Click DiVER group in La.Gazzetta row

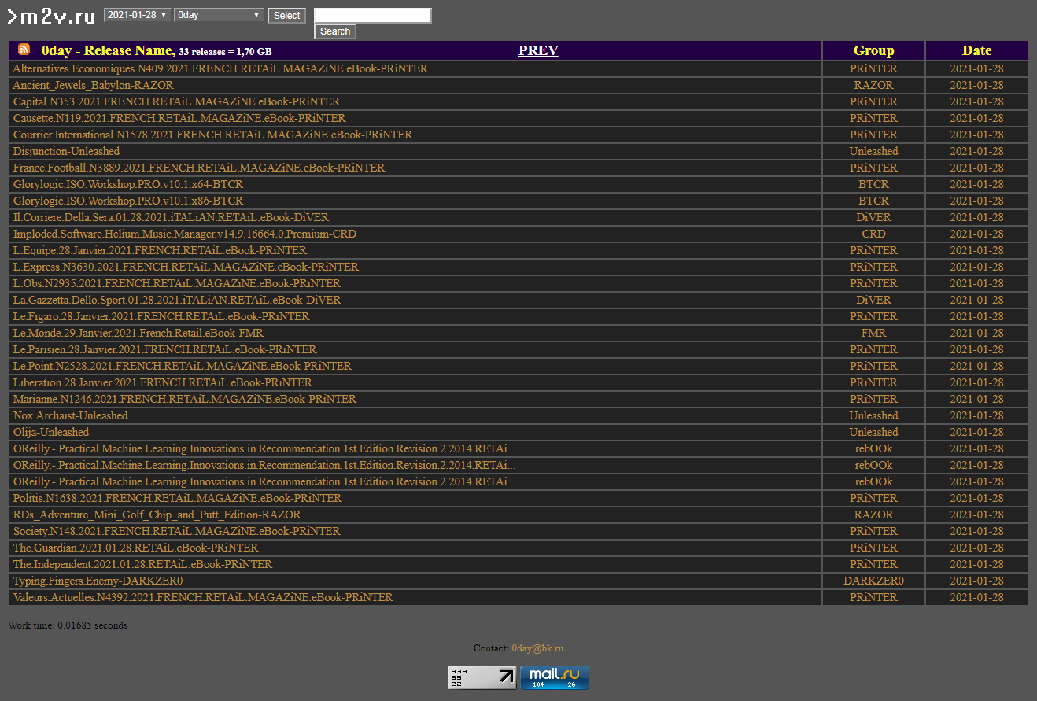(873, 300)
